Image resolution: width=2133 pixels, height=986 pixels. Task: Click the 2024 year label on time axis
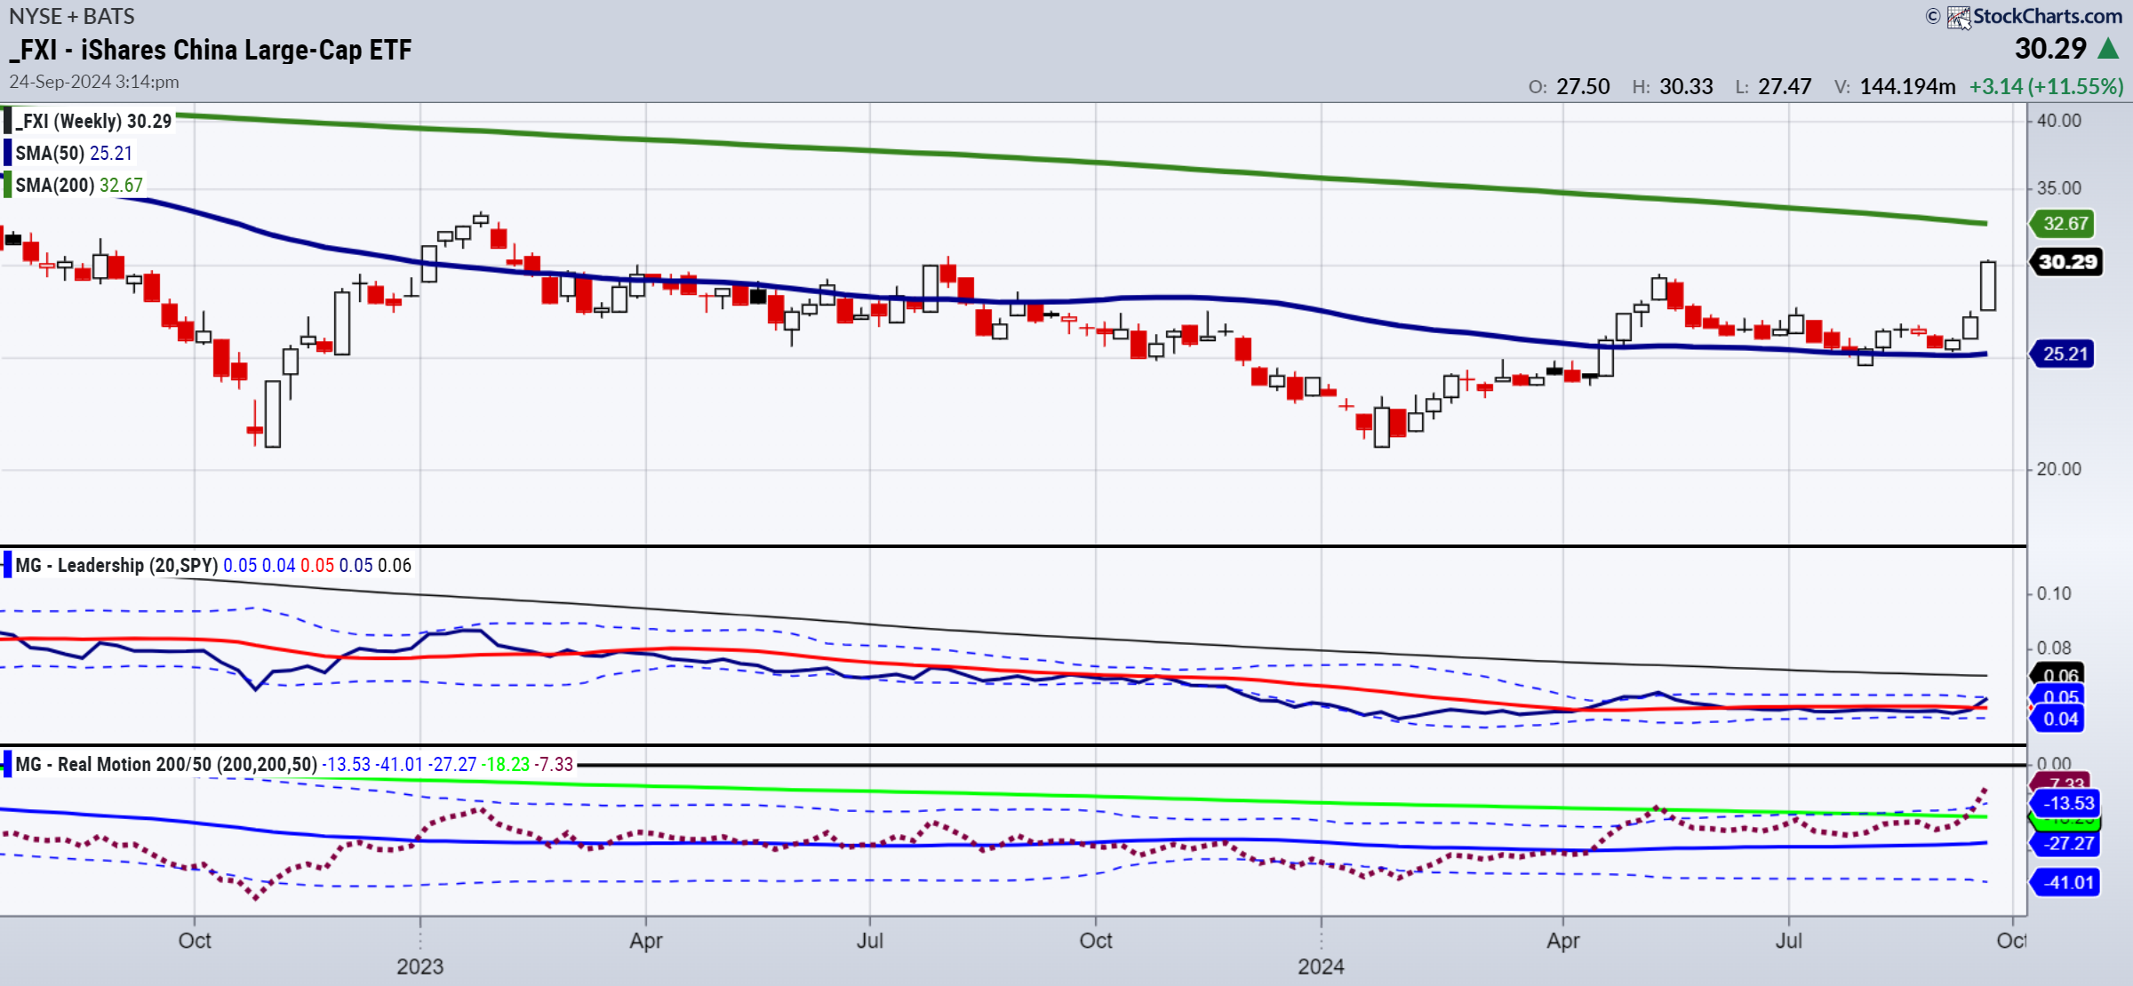pyautogui.click(x=1321, y=966)
